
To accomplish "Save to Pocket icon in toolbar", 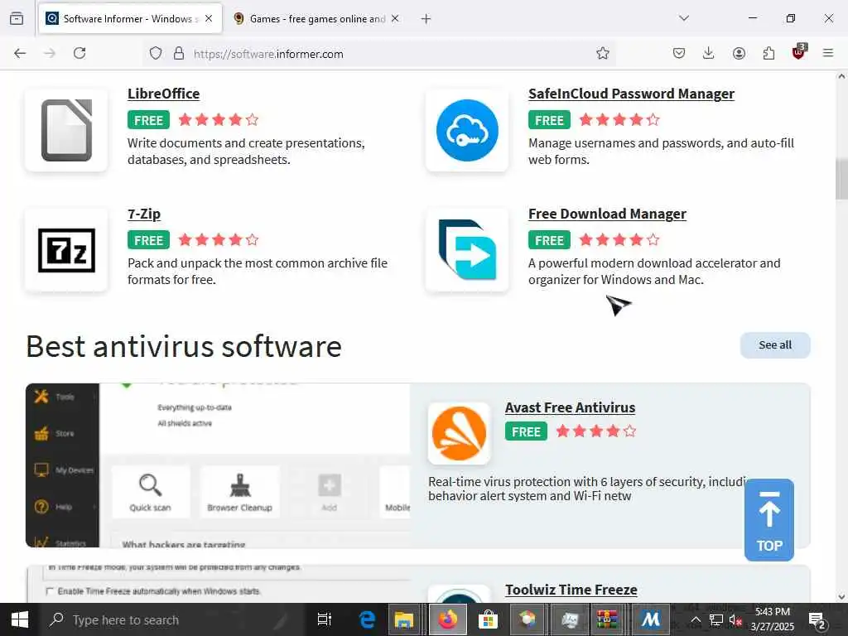I will pyautogui.click(x=679, y=53).
